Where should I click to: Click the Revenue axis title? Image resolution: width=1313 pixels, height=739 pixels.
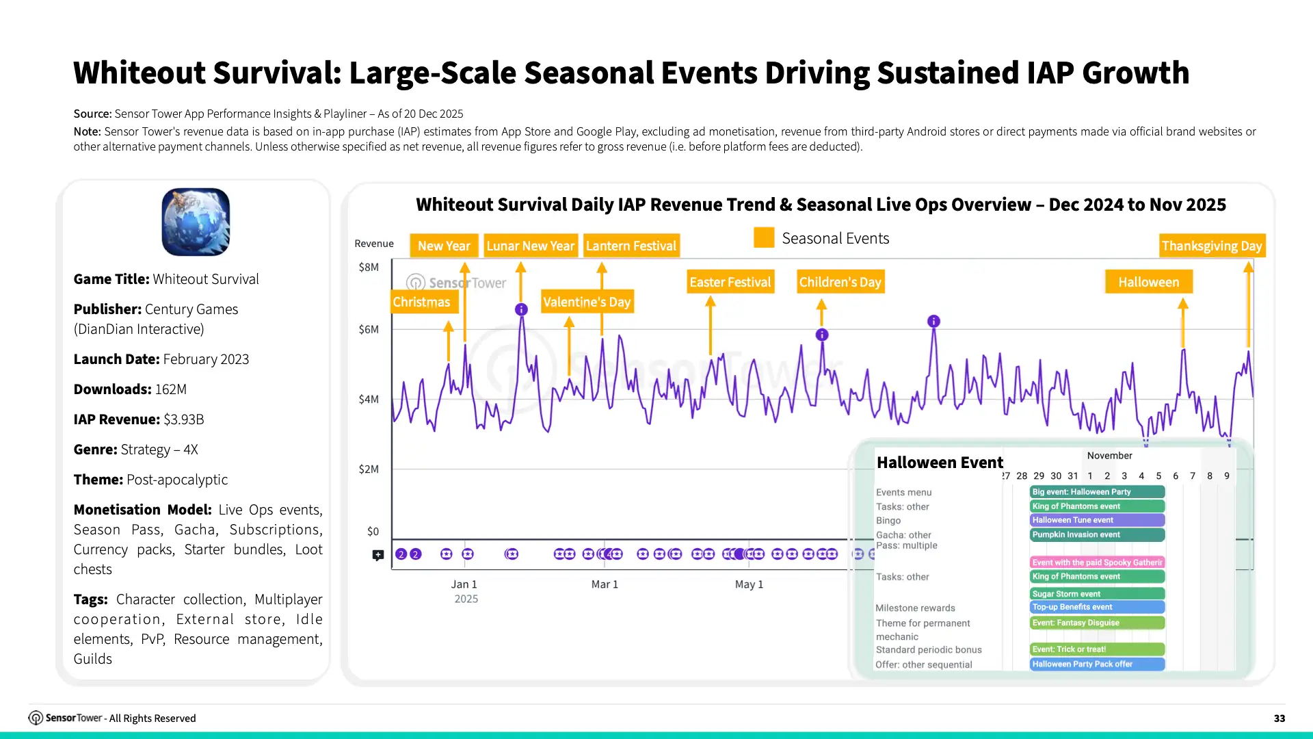click(374, 244)
